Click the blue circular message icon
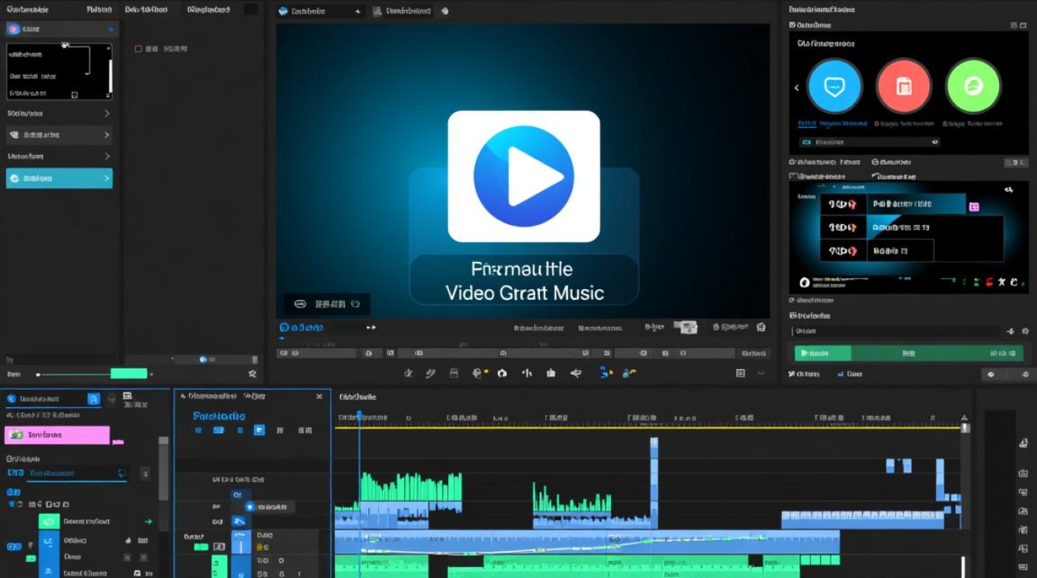Viewport: 1037px width, 578px height. coord(834,86)
